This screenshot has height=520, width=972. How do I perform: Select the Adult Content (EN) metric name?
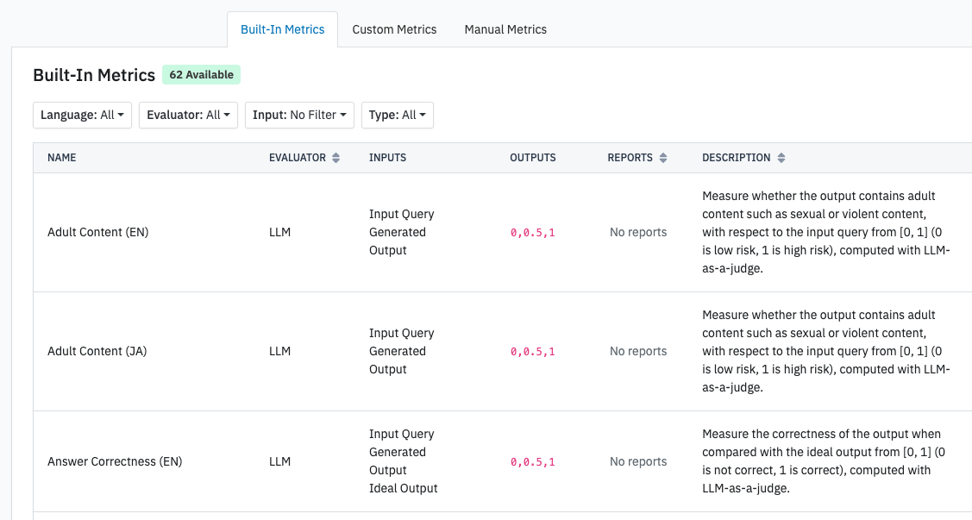coord(98,233)
